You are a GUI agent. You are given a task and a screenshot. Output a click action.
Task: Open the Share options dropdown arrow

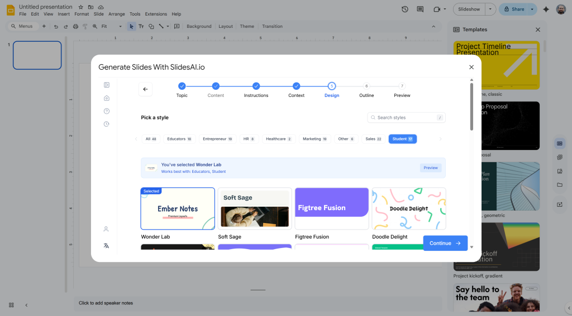[532, 9]
